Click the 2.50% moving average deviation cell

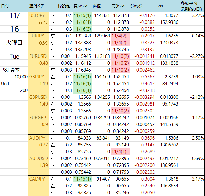coord(193,138)
